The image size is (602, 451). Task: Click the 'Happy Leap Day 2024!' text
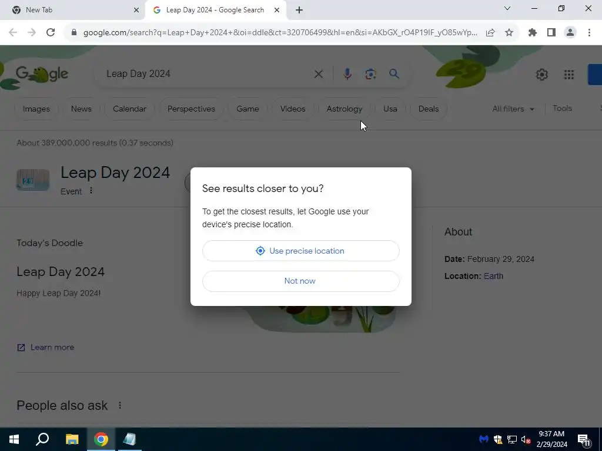pos(58,294)
